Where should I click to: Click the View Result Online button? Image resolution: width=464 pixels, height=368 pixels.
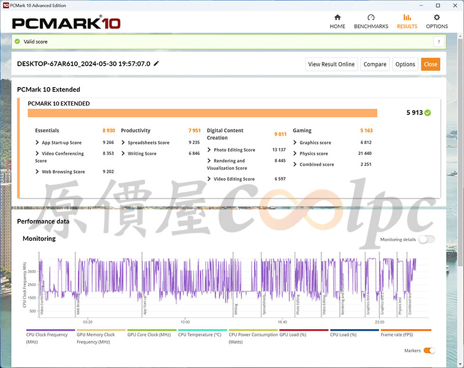(x=331, y=64)
